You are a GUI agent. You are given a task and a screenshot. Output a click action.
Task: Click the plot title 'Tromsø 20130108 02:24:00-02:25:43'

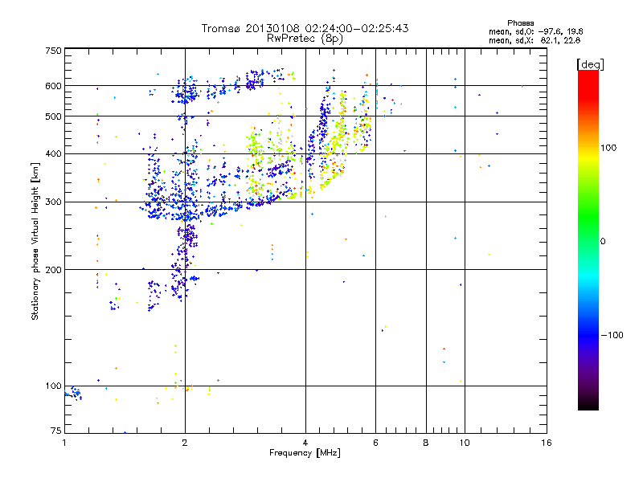[x=305, y=28]
